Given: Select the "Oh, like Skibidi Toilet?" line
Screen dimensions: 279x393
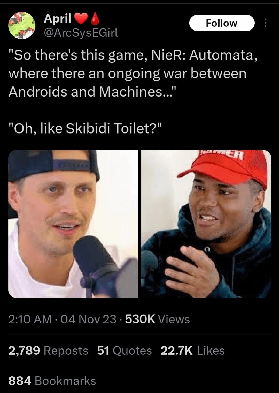Looking at the screenshot, I should (x=86, y=128).
